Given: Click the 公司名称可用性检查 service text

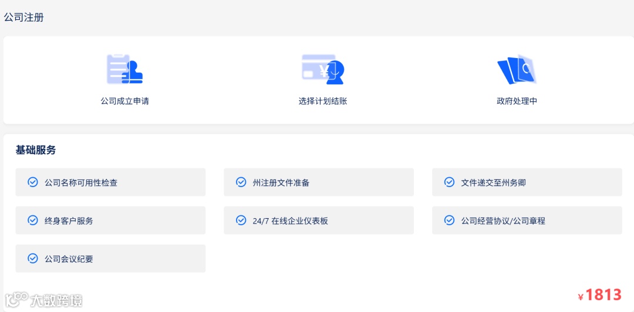Looking at the screenshot, I should coord(81,182).
